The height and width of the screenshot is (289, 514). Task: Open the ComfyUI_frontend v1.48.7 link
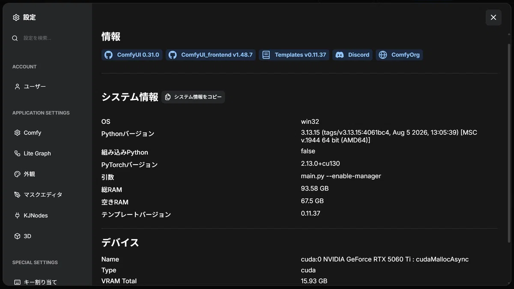tap(211, 55)
